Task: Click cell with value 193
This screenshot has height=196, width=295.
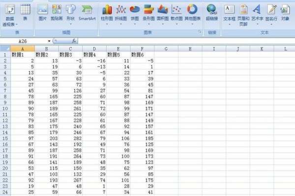Action: 47,180
